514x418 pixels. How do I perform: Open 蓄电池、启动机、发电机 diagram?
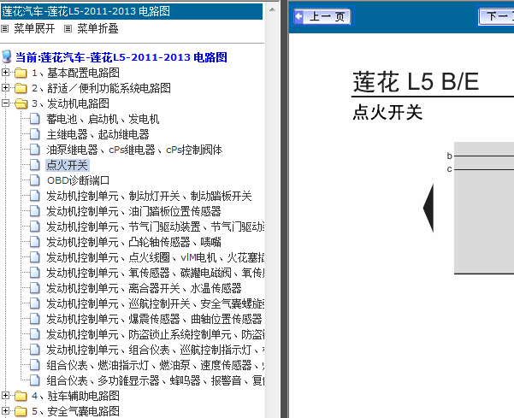[103, 119]
